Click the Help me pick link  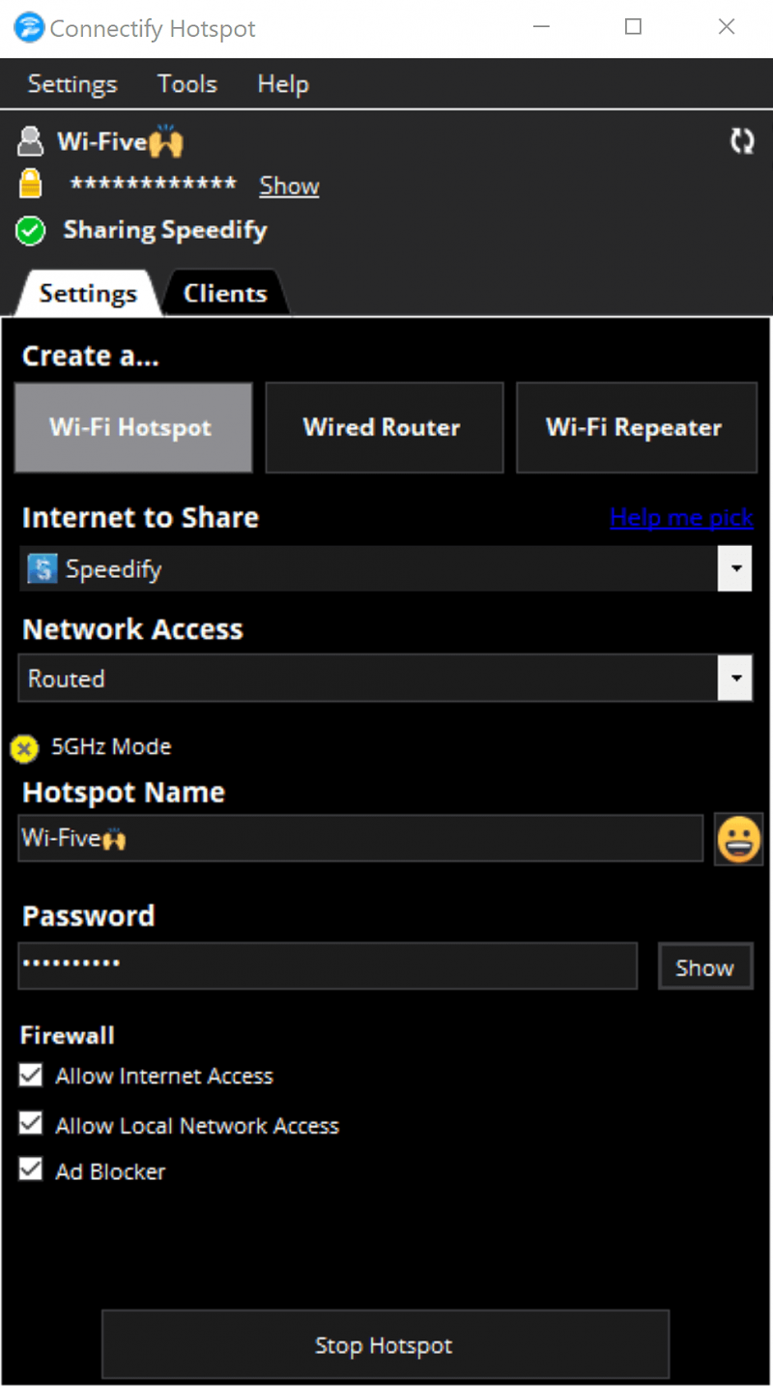[681, 518]
